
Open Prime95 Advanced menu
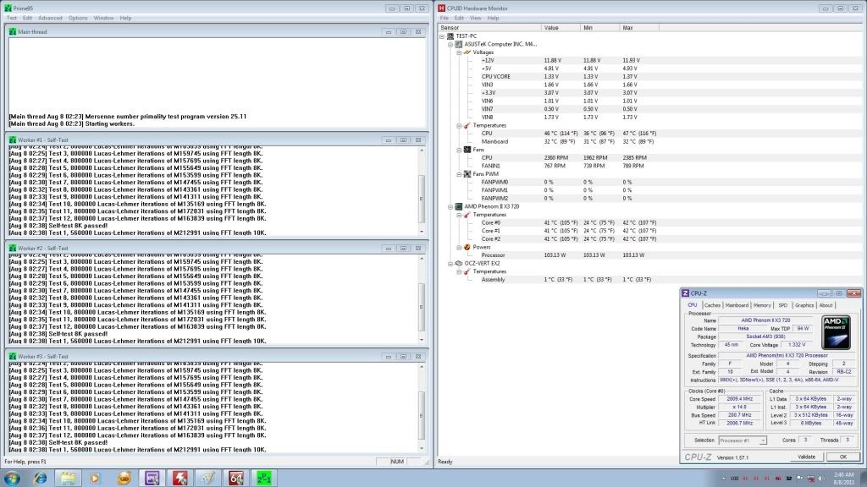click(50, 19)
